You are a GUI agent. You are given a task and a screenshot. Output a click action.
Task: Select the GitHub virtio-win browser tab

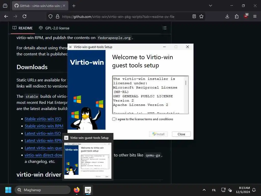40,6
